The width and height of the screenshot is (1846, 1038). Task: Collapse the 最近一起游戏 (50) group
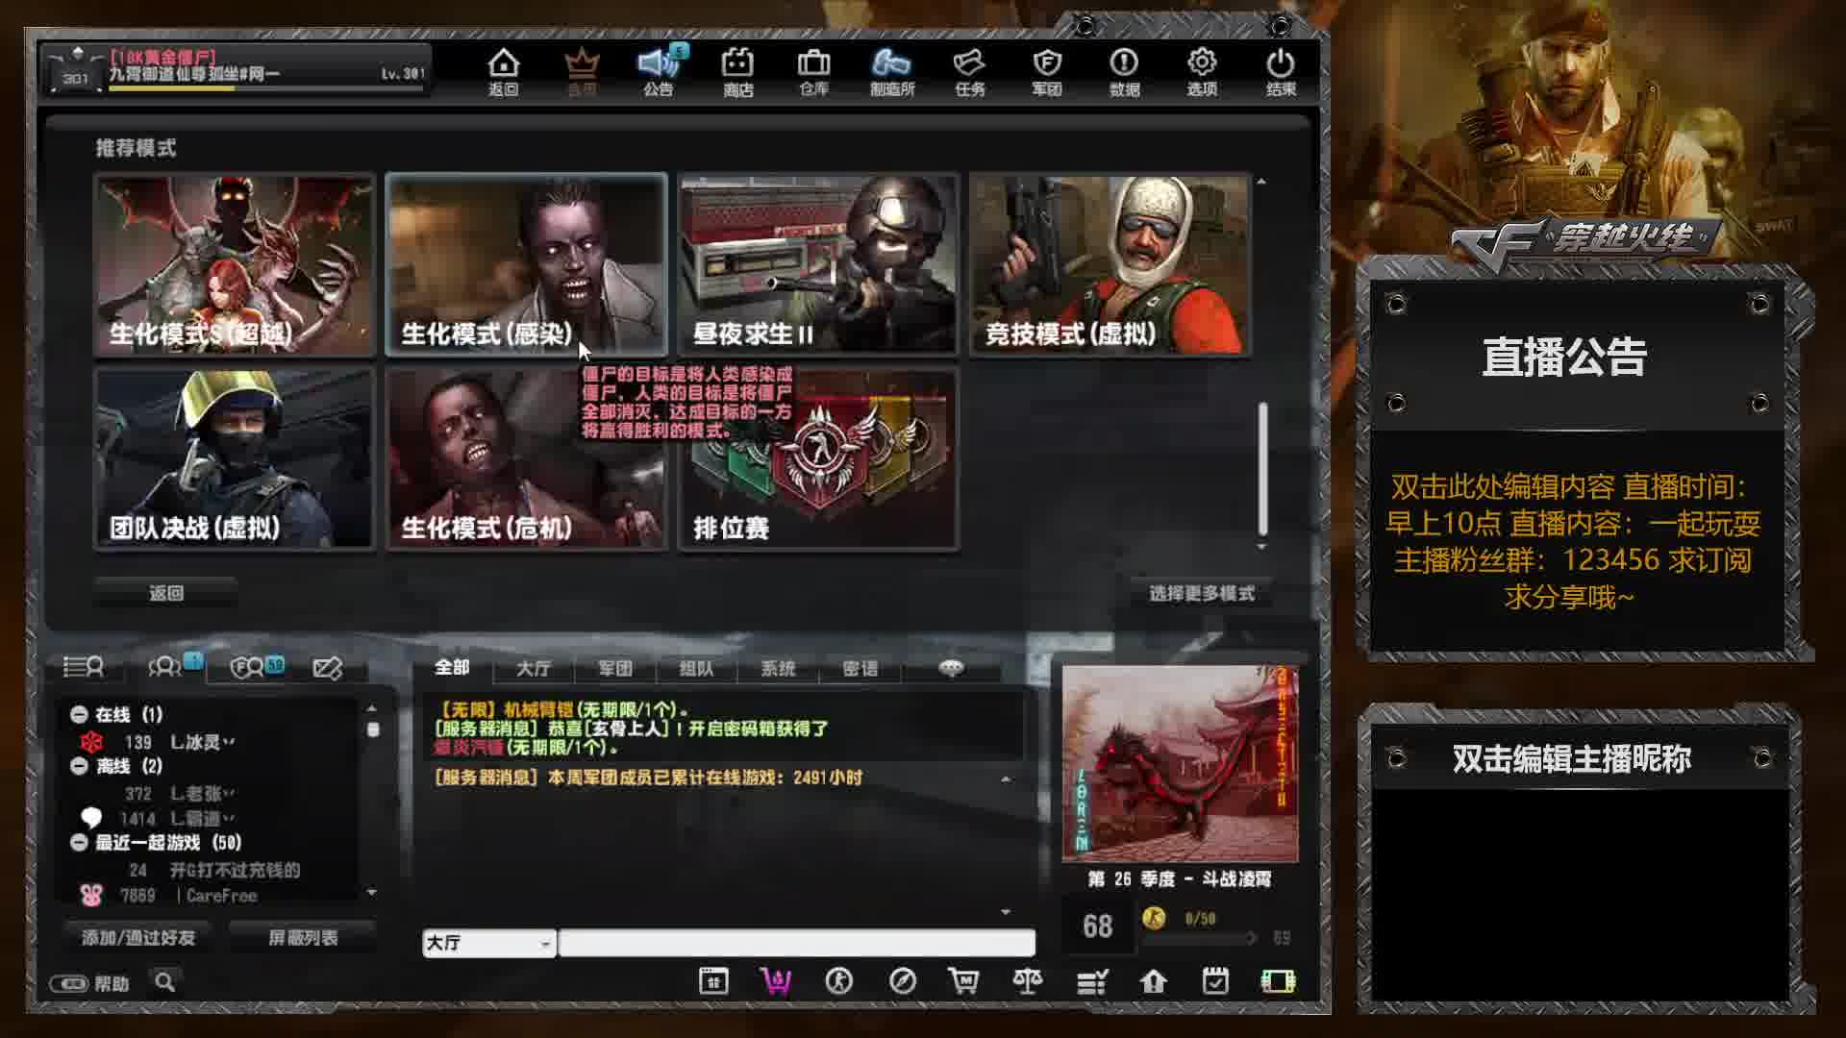79,842
